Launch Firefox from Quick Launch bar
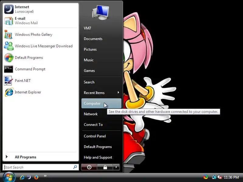This screenshot has width=243, height=182. (x=36, y=177)
